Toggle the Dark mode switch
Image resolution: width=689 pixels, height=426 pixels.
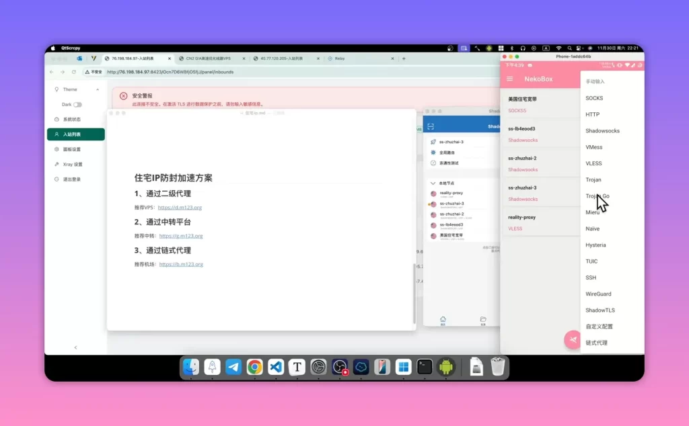[x=78, y=104]
